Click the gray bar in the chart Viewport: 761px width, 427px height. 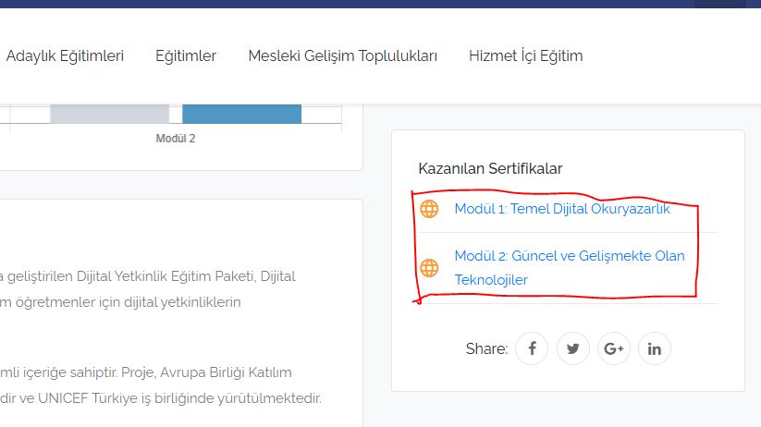point(109,114)
